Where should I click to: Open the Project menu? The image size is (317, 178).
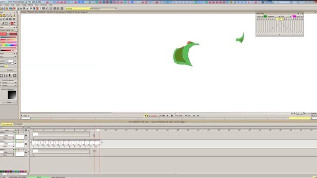pyautogui.click(x=6, y=5)
